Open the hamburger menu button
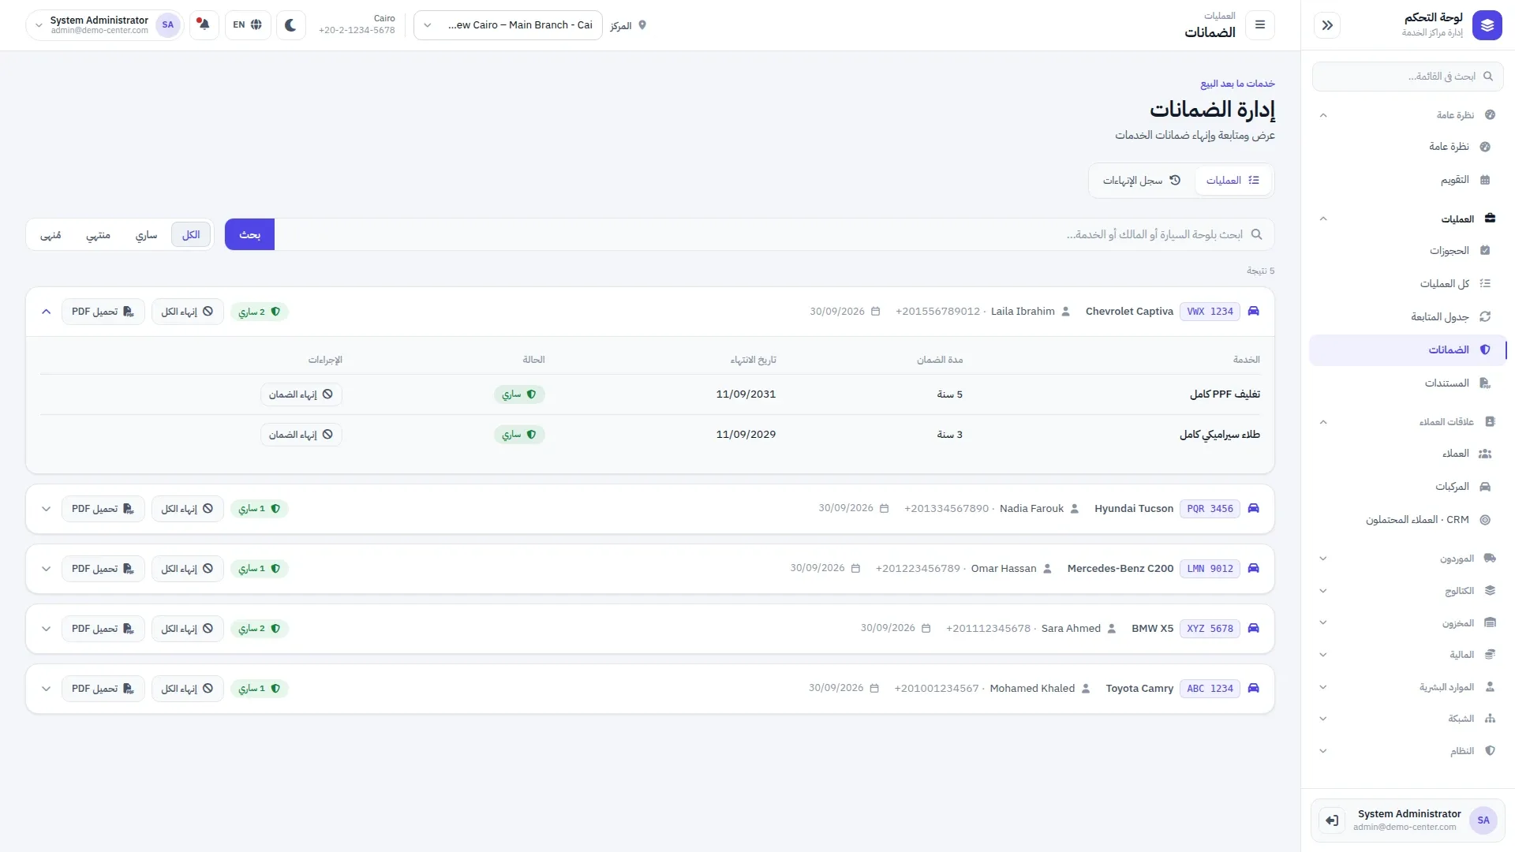The height and width of the screenshot is (852, 1515). click(x=1260, y=25)
